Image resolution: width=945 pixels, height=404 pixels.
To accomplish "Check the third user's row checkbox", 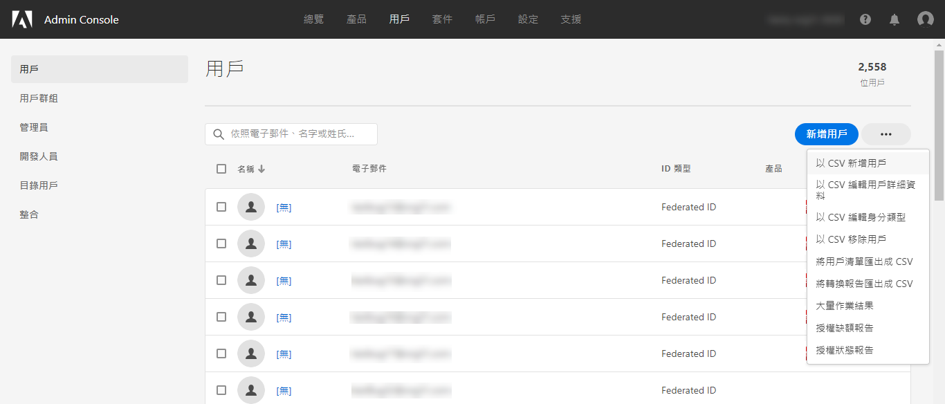I will [221, 279].
